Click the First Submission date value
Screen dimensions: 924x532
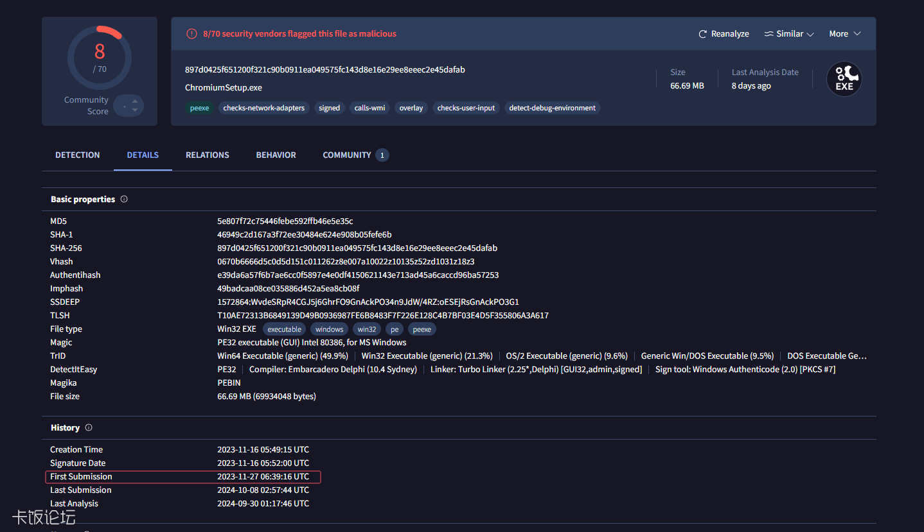coord(263,477)
